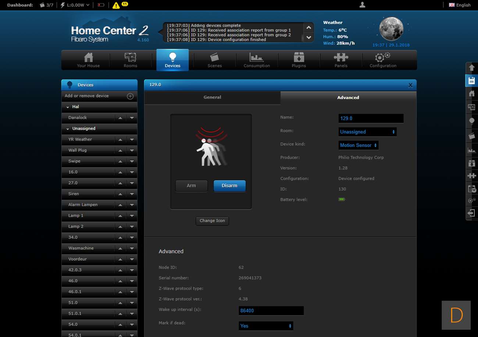The height and width of the screenshot is (337, 478).
Task: Move Siren down in the list
Action: (x=132, y=194)
